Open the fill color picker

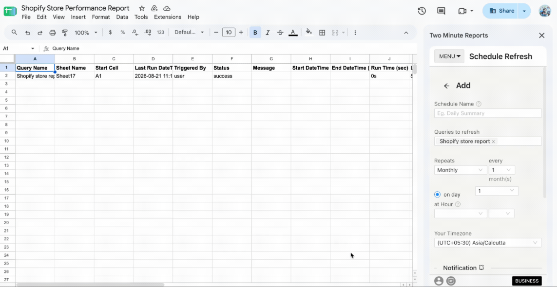pos(309,32)
